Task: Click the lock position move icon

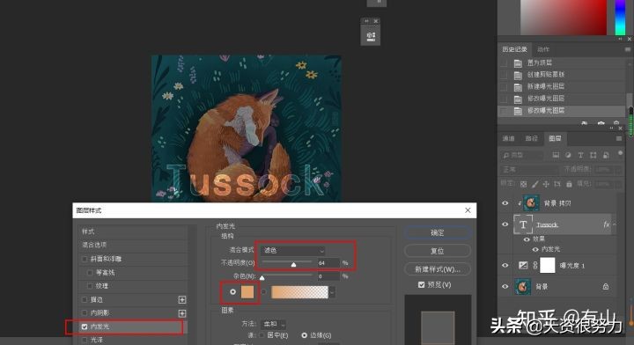Action: click(x=546, y=184)
